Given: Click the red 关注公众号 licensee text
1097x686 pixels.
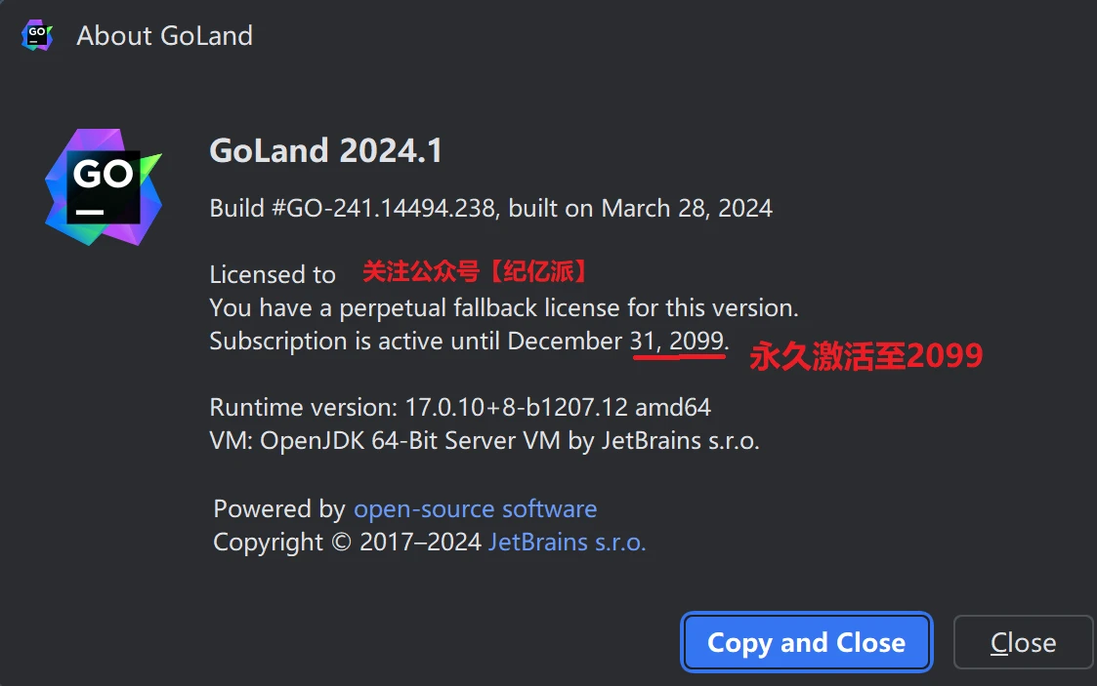Looking at the screenshot, I should click(x=476, y=271).
